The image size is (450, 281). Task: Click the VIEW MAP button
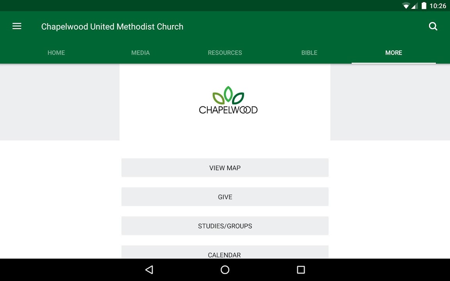point(225,168)
